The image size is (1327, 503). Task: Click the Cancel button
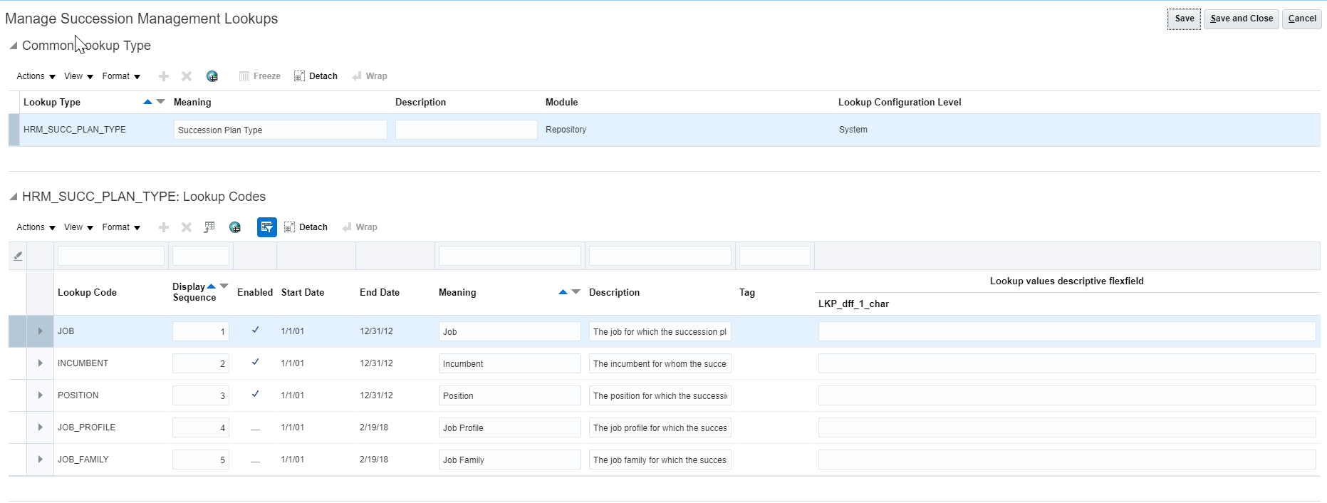tap(1302, 19)
